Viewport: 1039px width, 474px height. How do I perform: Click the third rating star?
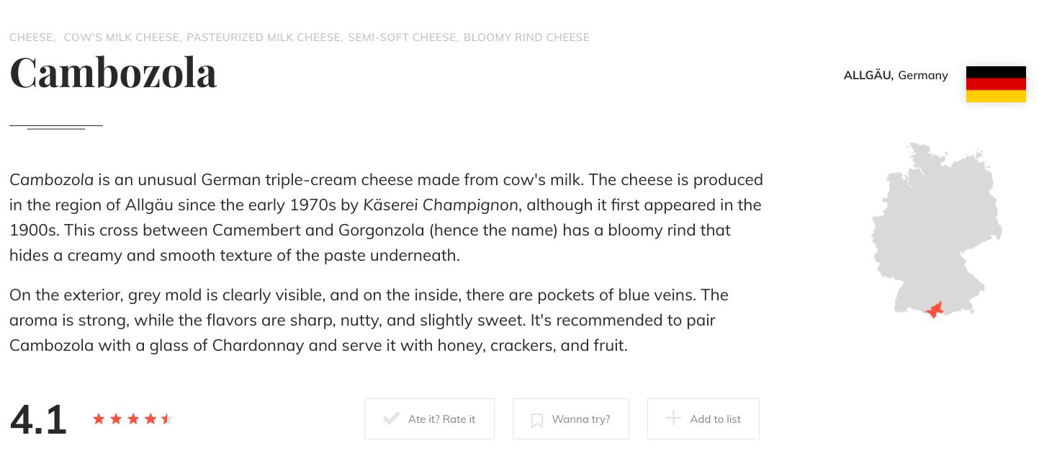pyautogui.click(x=133, y=419)
